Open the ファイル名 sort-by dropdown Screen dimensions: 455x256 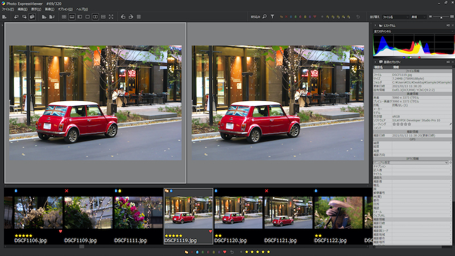tap(395, 17)
